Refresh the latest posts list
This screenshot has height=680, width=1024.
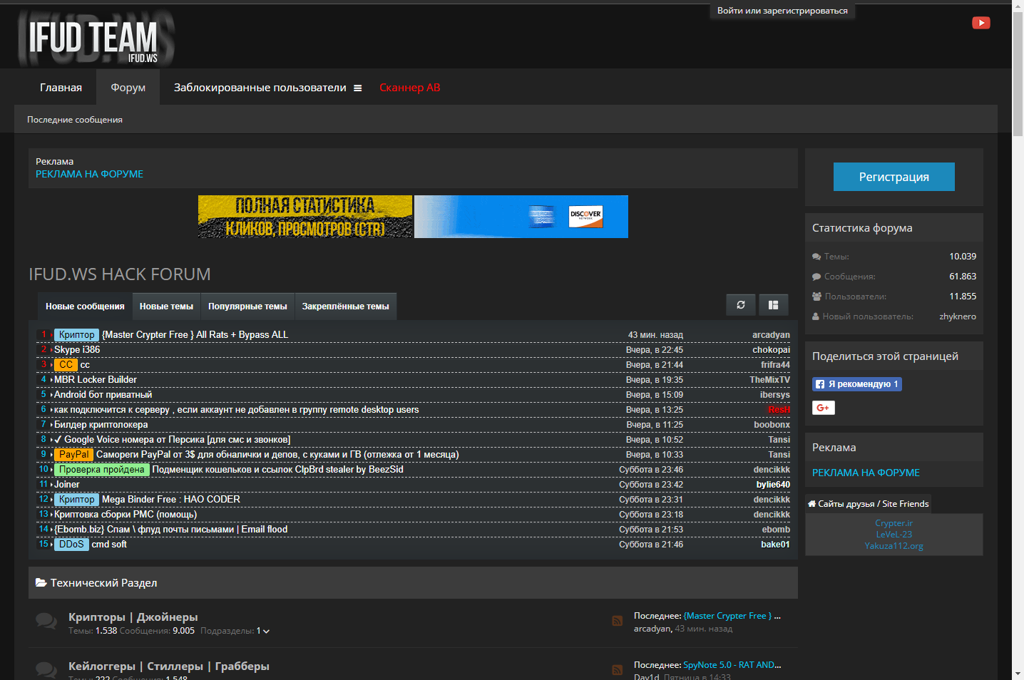click(741, 305)
